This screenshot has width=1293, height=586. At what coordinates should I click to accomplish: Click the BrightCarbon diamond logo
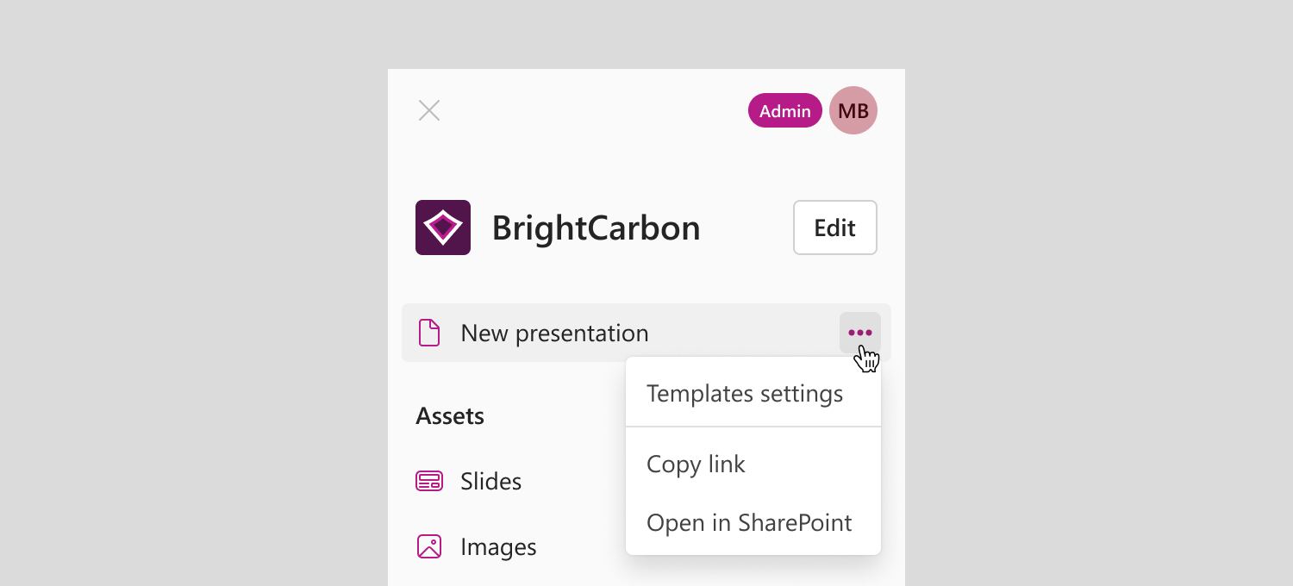(443, 228)
